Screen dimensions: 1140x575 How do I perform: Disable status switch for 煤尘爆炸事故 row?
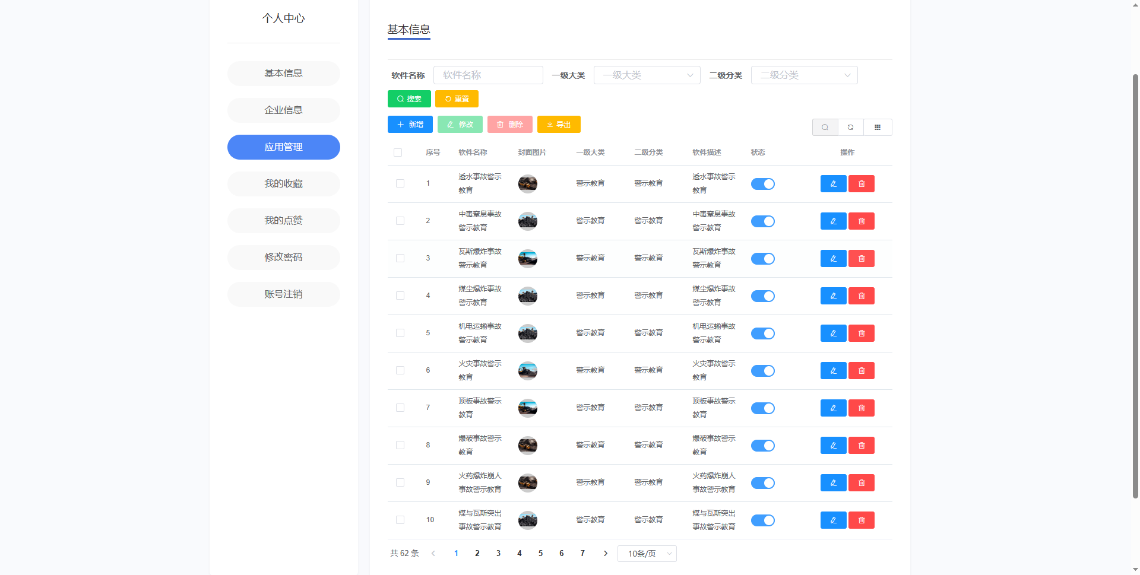click(x=763, y=296)
